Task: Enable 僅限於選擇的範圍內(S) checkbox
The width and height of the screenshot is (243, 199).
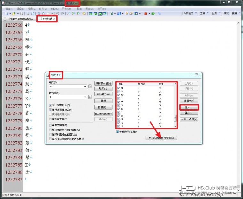Action: point(50,134)
